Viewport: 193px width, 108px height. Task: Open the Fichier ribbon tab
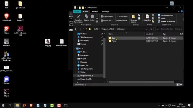77,11
